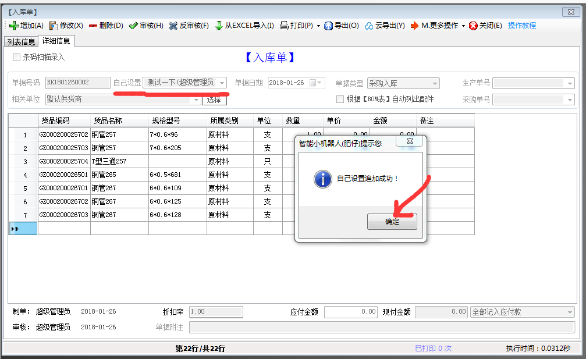Click the 修改(X) edit toolbar icon

(54, 26)
